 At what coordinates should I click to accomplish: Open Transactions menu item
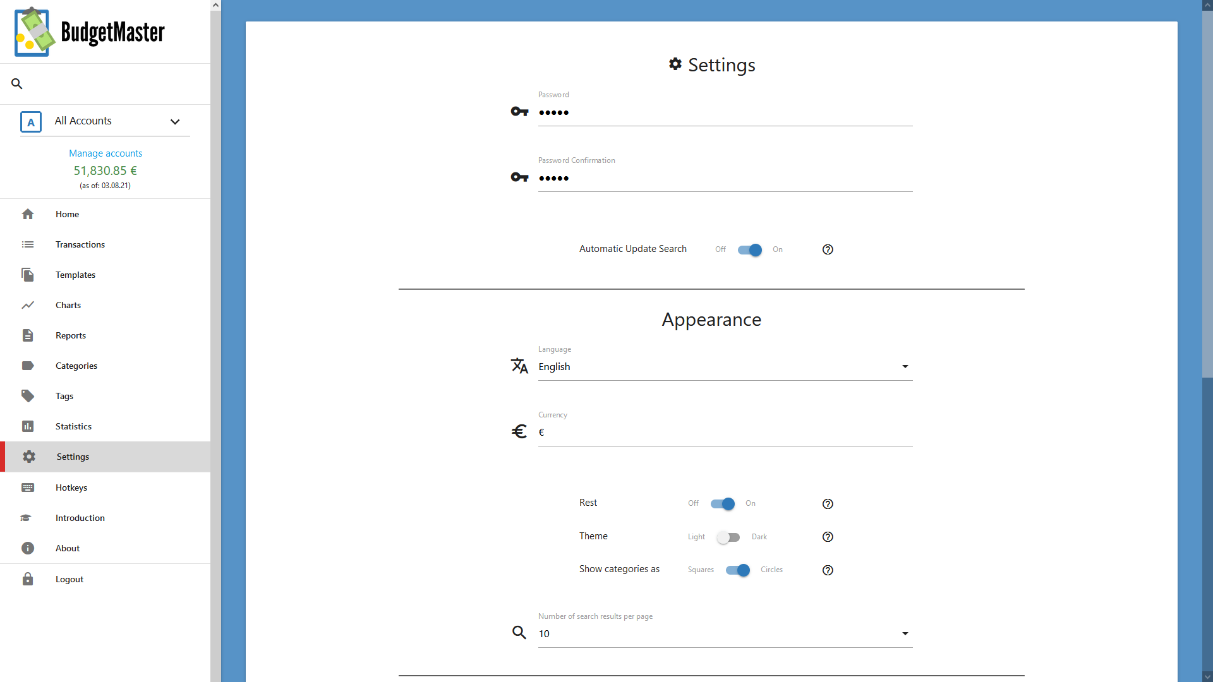(106, 244)
